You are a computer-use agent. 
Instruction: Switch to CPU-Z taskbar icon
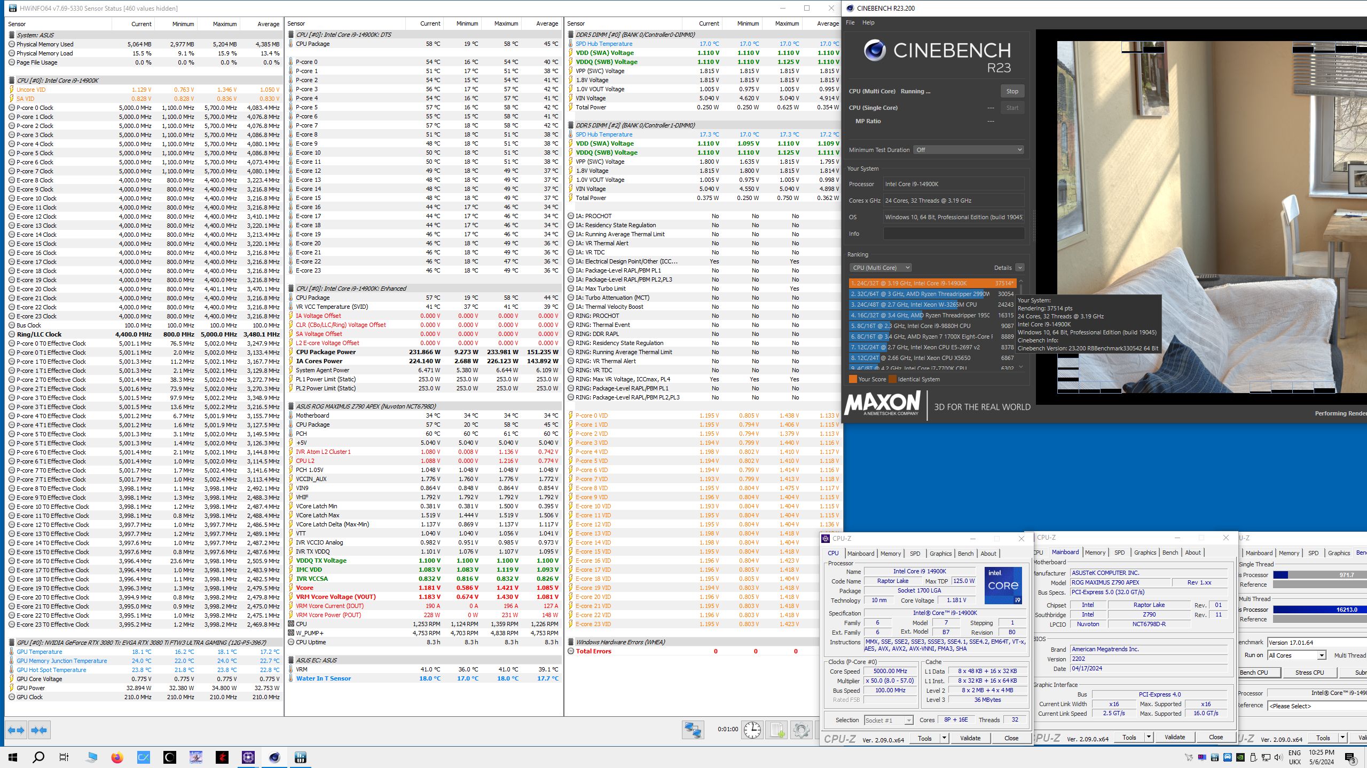tap(248, 757)
